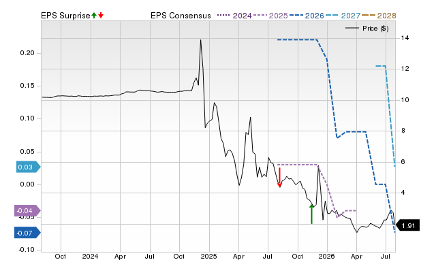436x260 pixels.
Task: Select the 2025 consensus legend entry
Action: 270,16
